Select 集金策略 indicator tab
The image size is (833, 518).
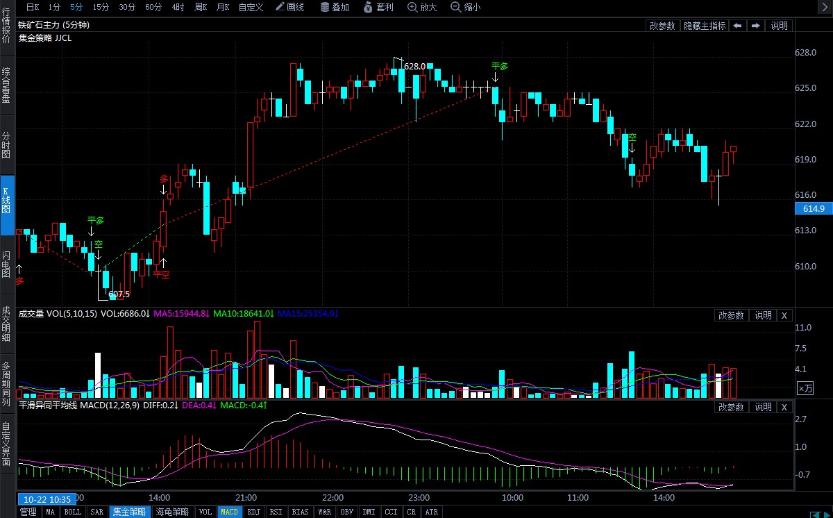click(x=129, y=512)
